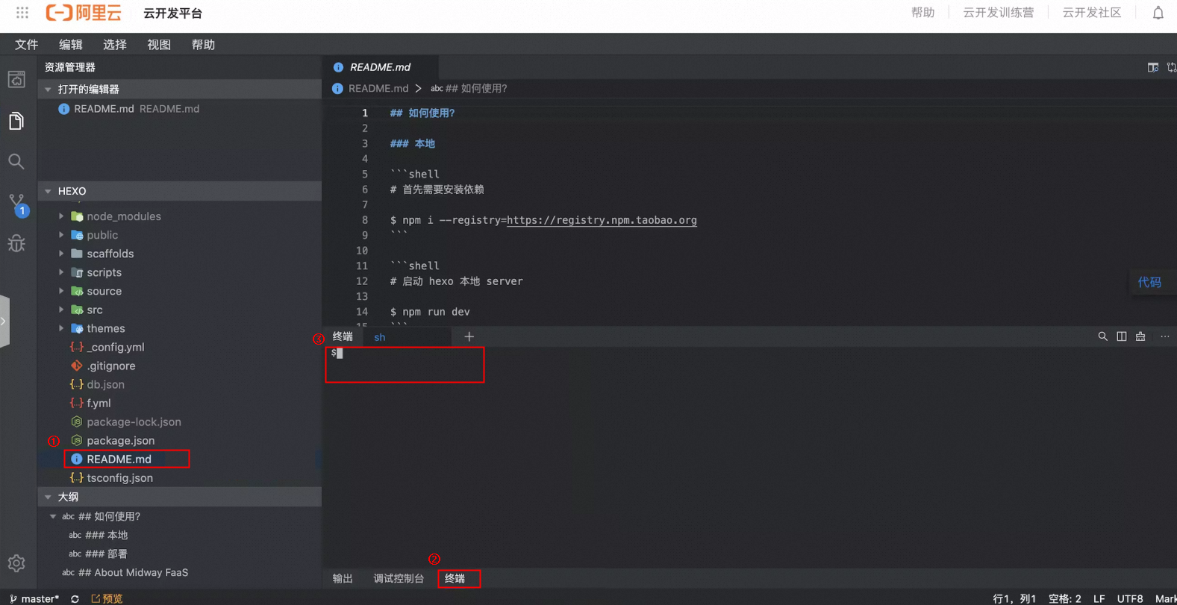The height and width of the screenshot is (605, 1177).
Task: Switch to the 输出 panel tab
Action: tap(343, 579)
